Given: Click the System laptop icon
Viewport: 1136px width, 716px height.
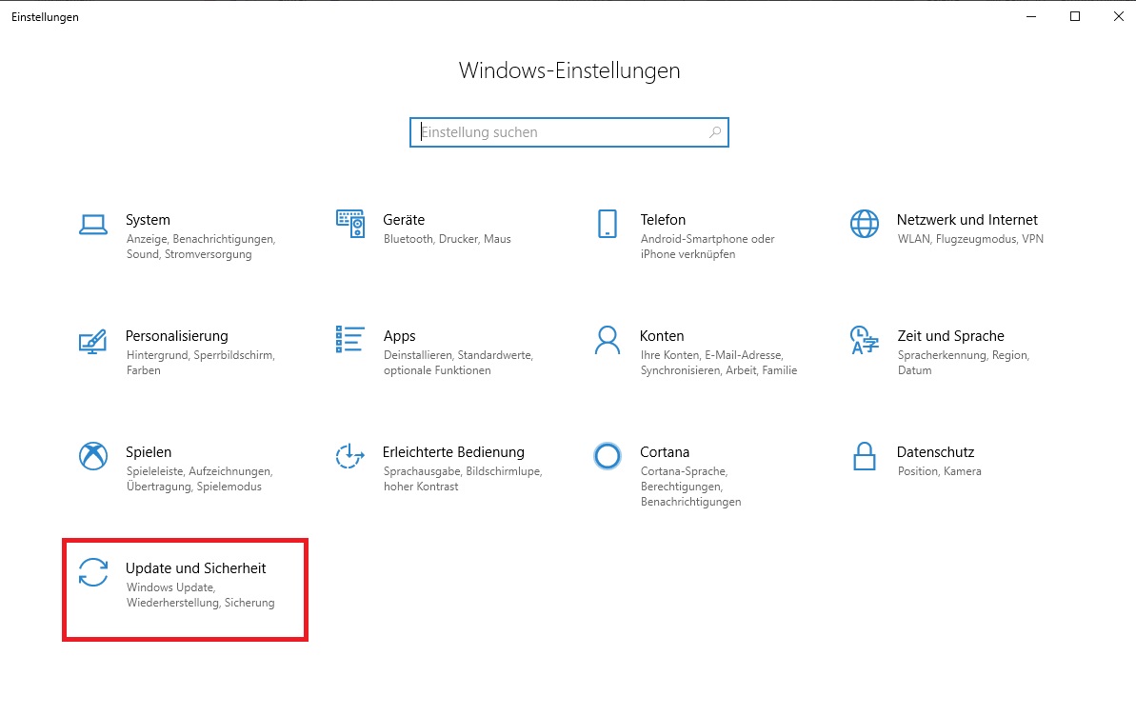Looking at the screenshot, I should pyautogui.click(x=92, y=225).
